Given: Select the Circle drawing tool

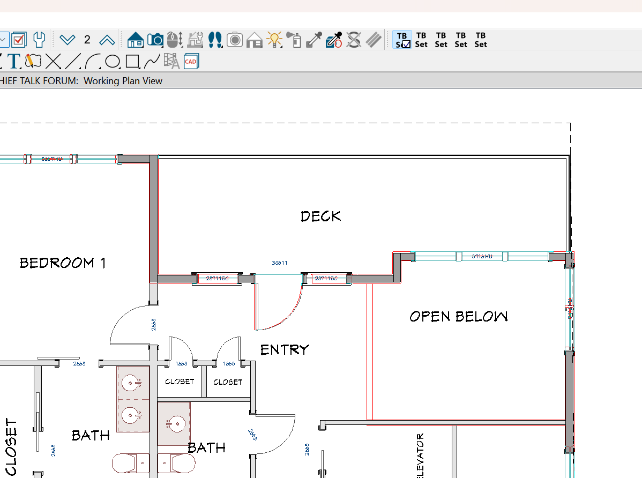Looking at the screenshot, I should pyautogui.click(x=112, y=62).
